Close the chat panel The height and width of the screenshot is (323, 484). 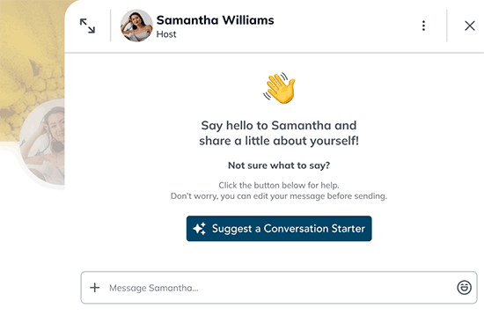coord(470,26)
